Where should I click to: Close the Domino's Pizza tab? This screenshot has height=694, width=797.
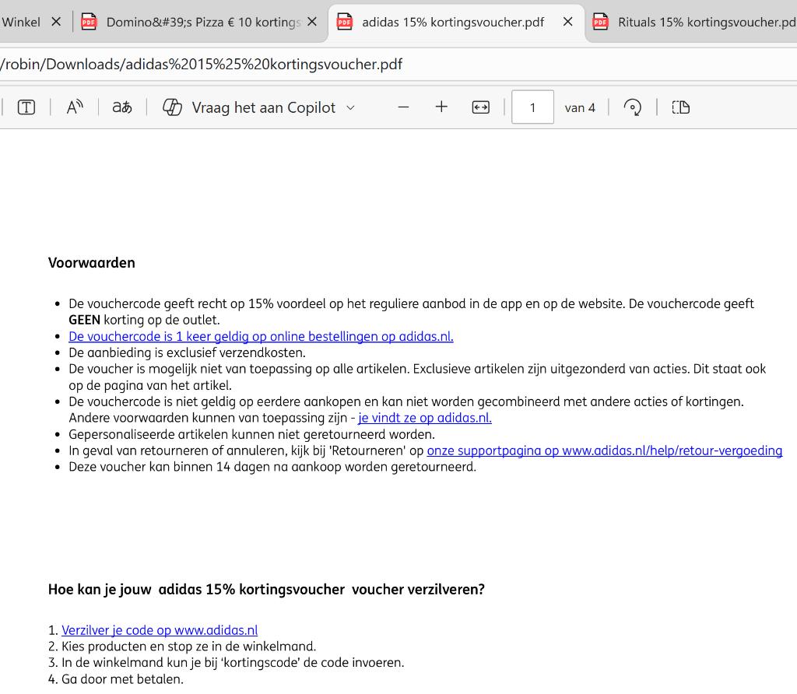click(x=312, y=22)
